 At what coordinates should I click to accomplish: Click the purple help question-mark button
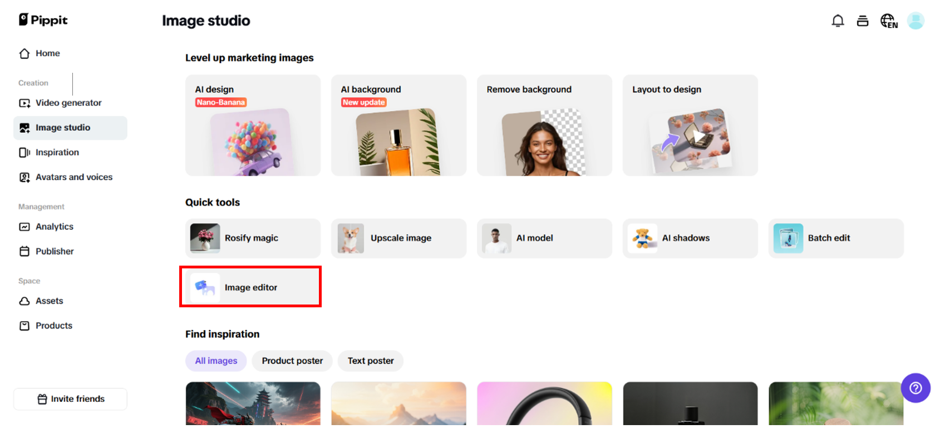tap(916, 388)
